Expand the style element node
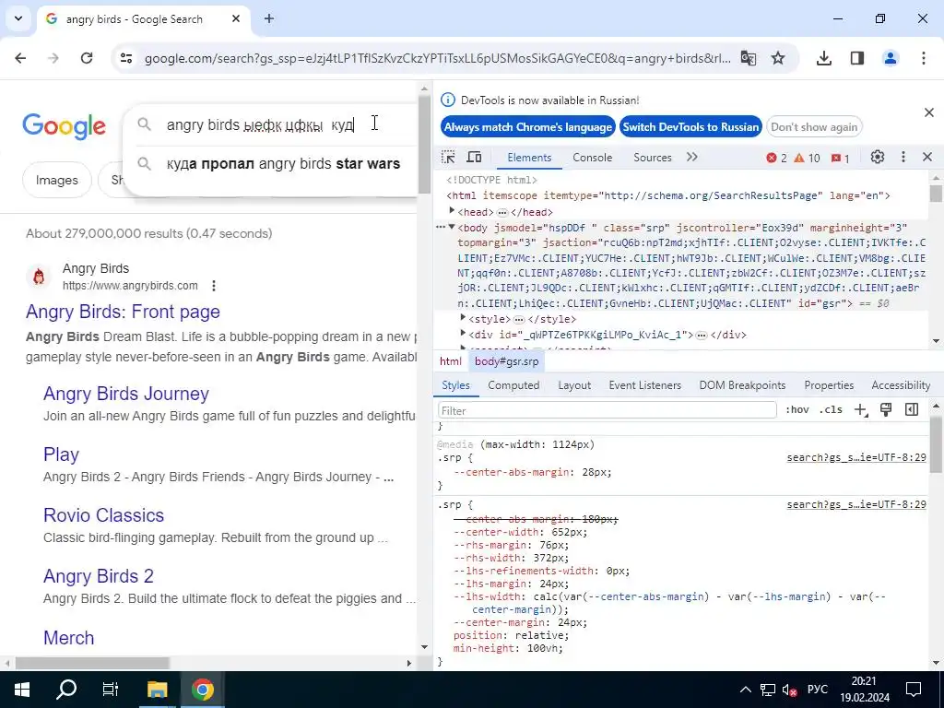Viewport: 944px width, 708px height. pos(463,318)
